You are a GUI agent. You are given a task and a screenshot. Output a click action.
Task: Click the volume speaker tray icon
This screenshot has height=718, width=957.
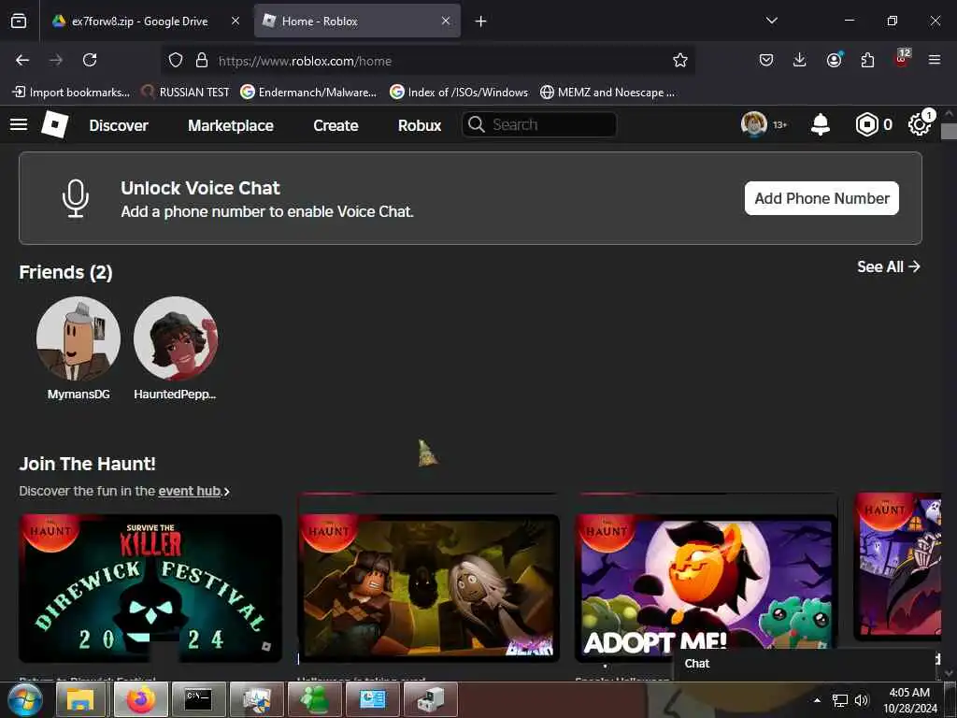861,700
